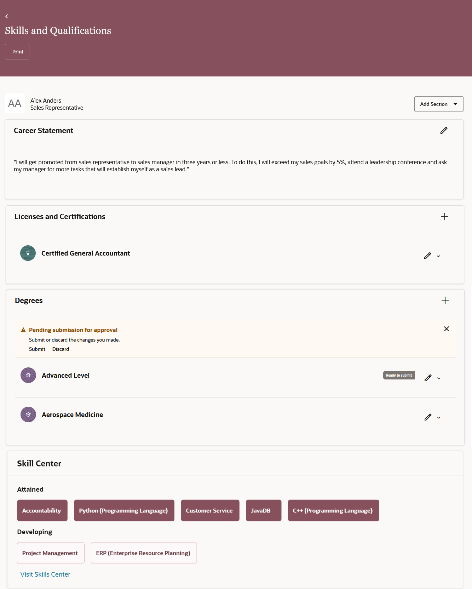The image size is (472, 589).
Task: Submit the pending degree changes
Action: click(37, 349)
